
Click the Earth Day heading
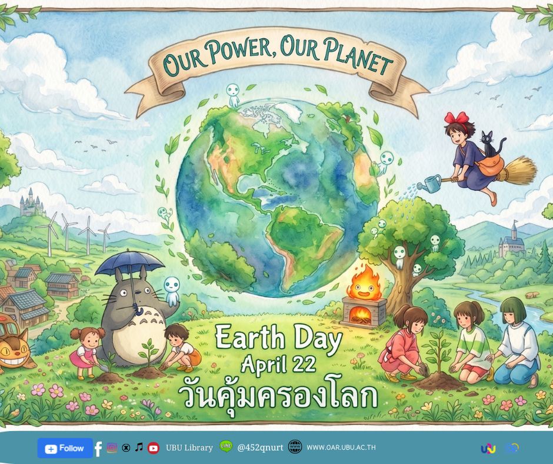pyautogui.click(x=279, y=339)
